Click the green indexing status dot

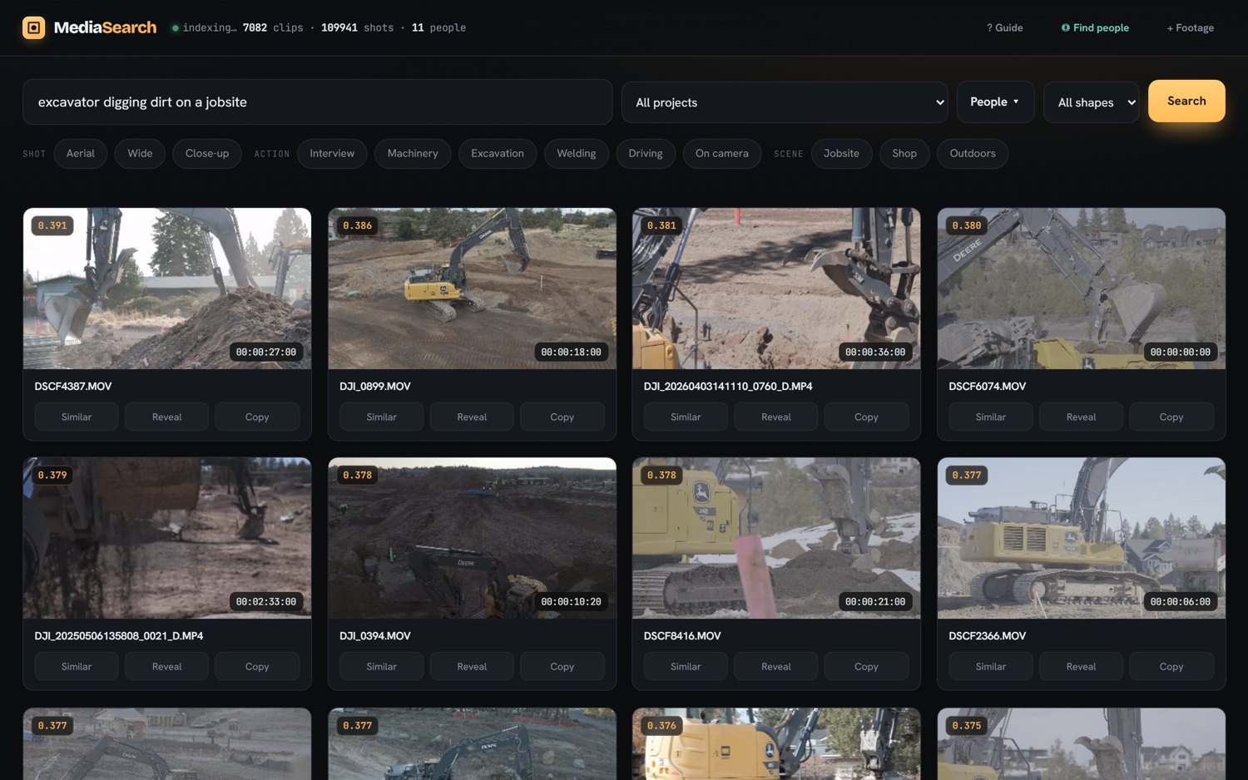pos(176,28)
